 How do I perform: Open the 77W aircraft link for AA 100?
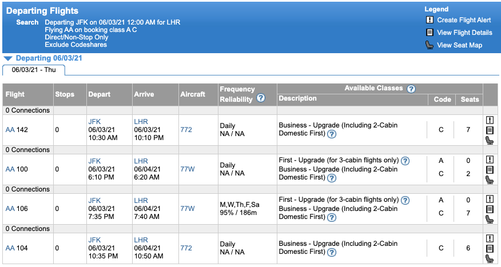[x=187, y=169]
